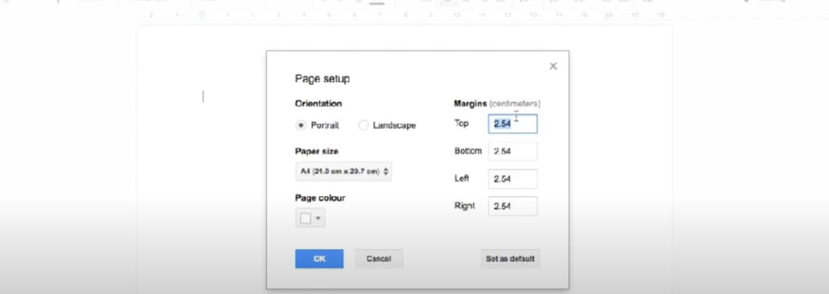Select Portrait orientation

click(x=301, y=125)
